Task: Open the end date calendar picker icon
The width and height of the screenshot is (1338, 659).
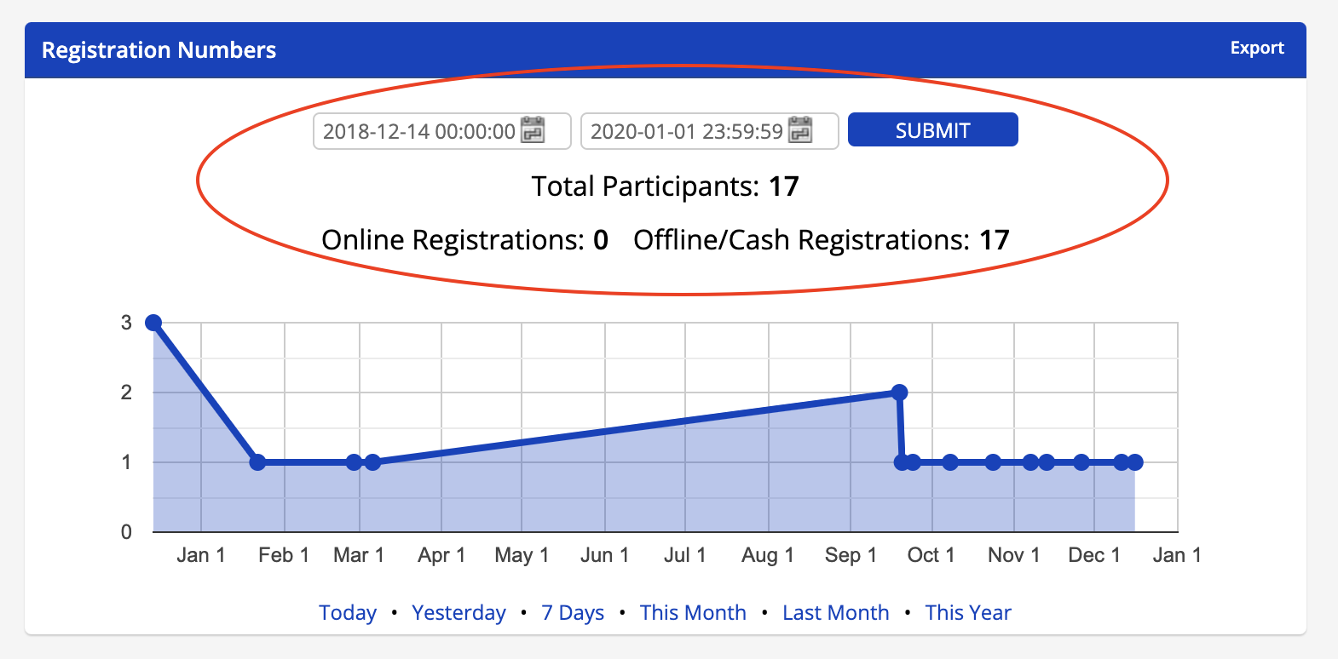Action: click(800, 130)
